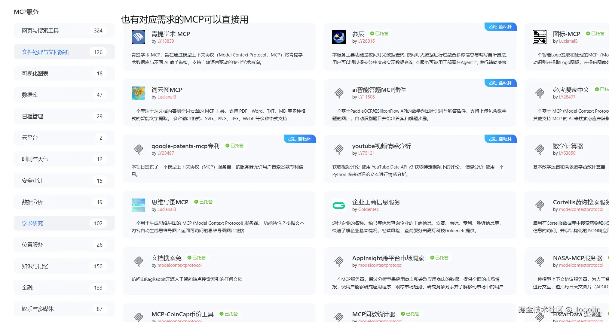Screen dimensions: 609x322
Task: Click the youtube视频情感分析 icon
Action: pos(339,149)
